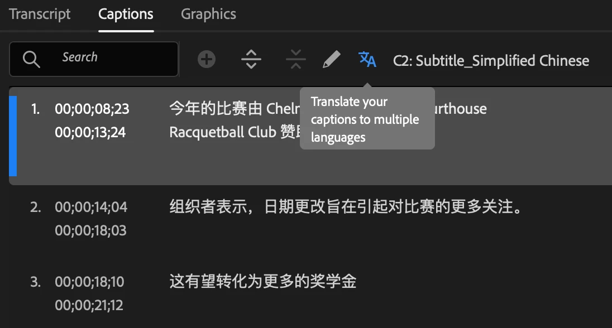Click the magnifying glass search icon

[x=31, y=59]
